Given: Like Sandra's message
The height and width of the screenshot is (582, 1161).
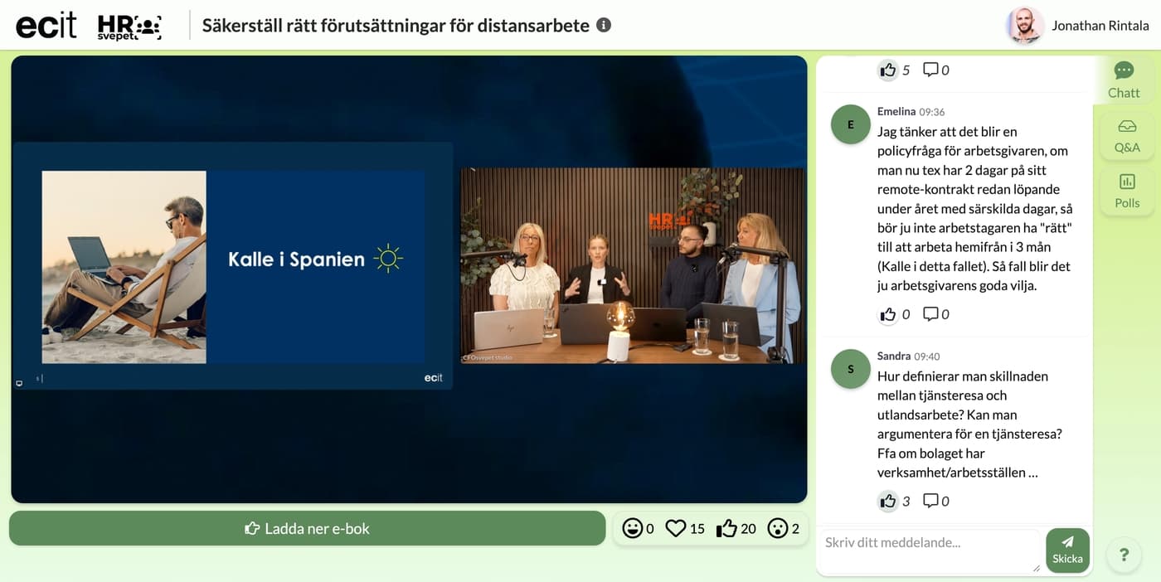Looking at the screenshot, I should coord(888,501).
